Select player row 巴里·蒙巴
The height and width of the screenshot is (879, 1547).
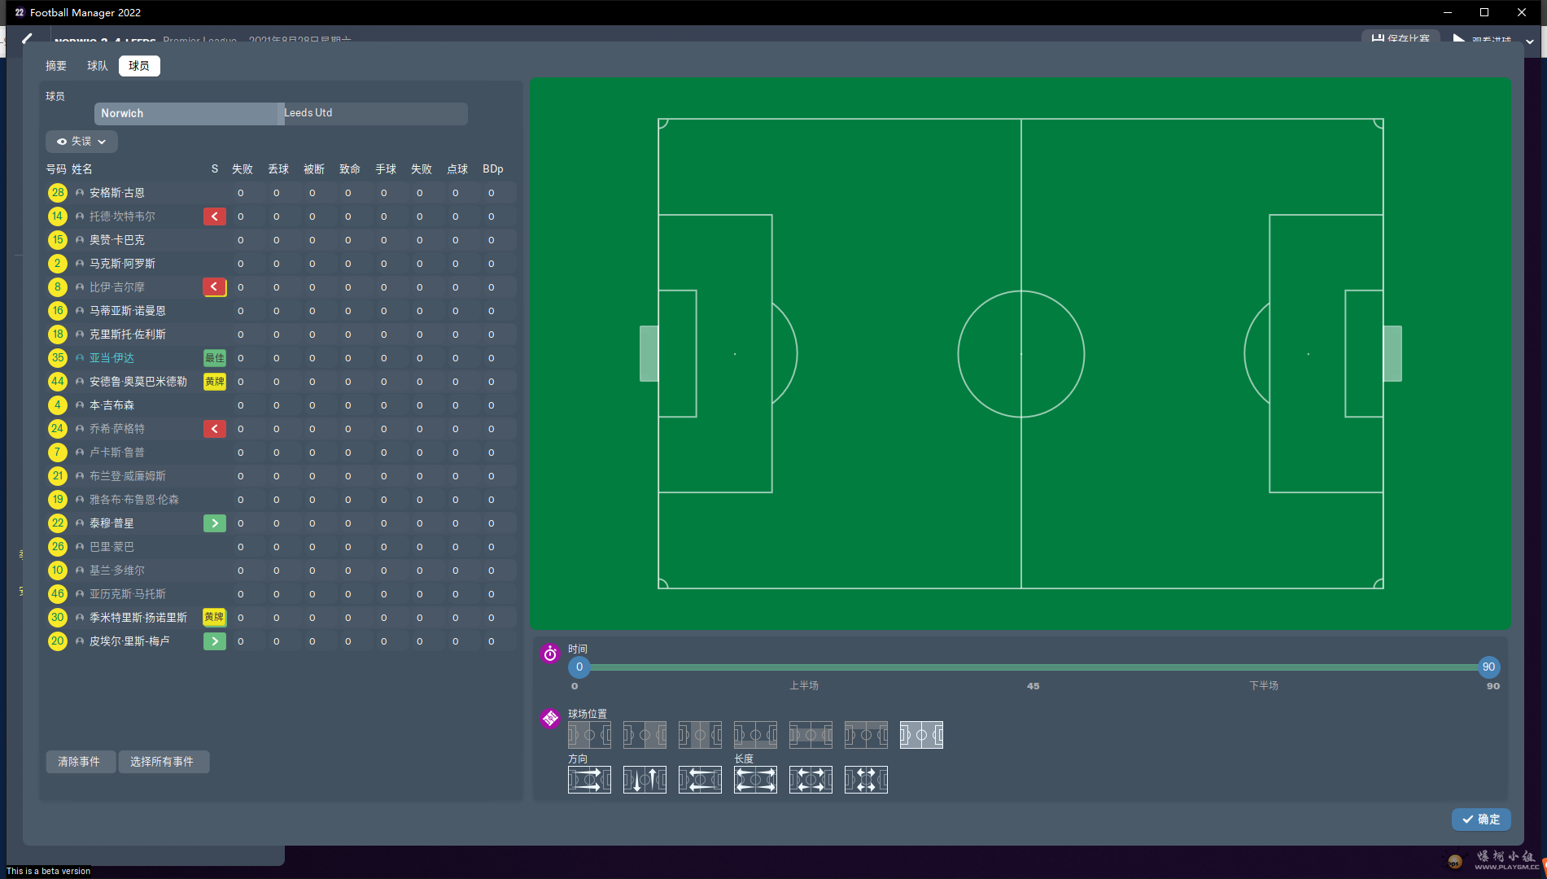[x=281, y=547]
